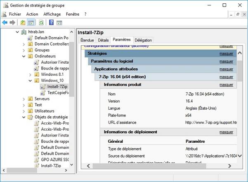Click the TestCopieFi GPO link icon
This screenshot has width=248, height=182.
coord(43,93)
